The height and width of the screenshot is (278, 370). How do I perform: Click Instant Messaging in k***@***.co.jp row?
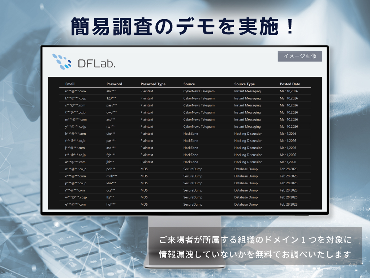247,98
